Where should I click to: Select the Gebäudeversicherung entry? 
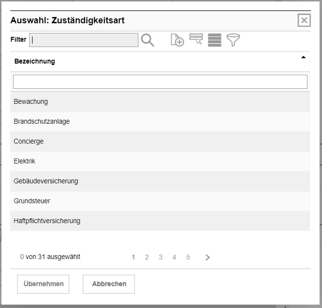coord(160,181)
